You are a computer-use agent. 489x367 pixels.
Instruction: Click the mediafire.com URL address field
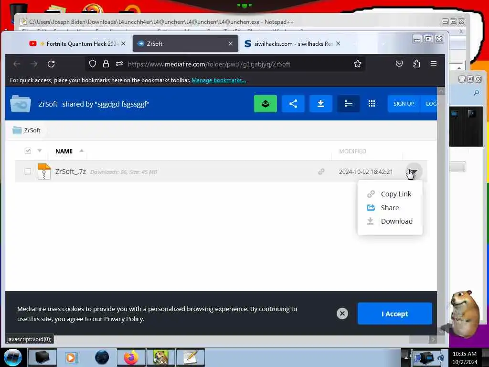[209, 64]
